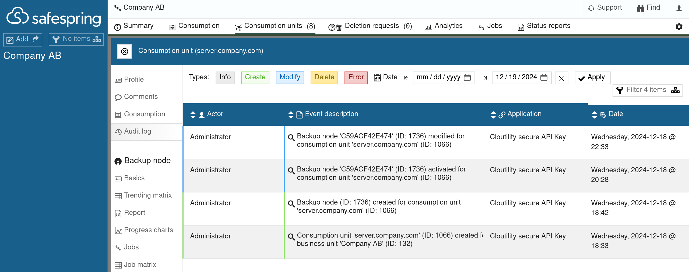The width and height of the screenshot is (689, 272).
Task: Open the settings gear icon
Action: coord(679,27)
